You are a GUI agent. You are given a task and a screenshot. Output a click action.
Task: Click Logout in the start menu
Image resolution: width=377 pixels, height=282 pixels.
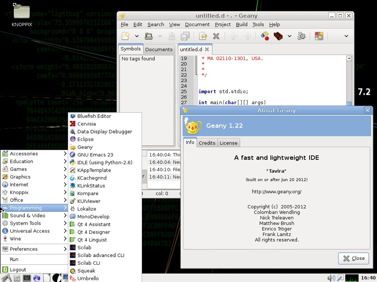[34, 270]
